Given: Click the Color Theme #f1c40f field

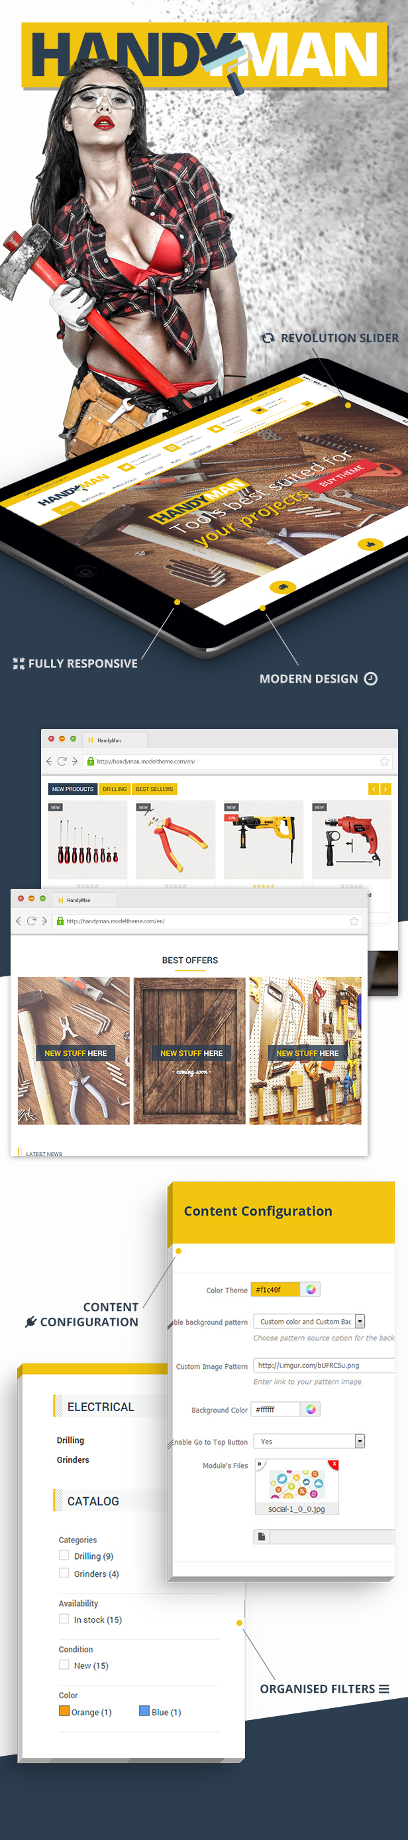Looking at the screenshot, I should point(276,1289).
